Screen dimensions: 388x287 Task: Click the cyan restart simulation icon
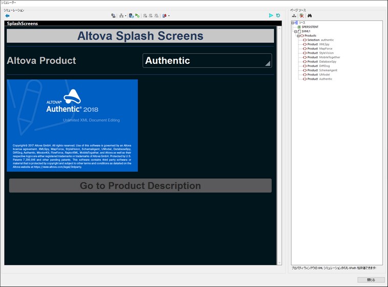[x=278, y=15]
